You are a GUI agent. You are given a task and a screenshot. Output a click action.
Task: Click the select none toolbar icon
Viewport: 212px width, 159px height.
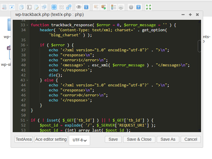(x=61, y=7)
